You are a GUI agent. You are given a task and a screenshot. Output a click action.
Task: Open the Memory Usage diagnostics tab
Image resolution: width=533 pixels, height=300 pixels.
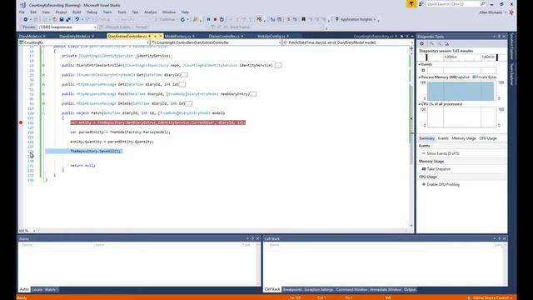(x=464, y=138)
